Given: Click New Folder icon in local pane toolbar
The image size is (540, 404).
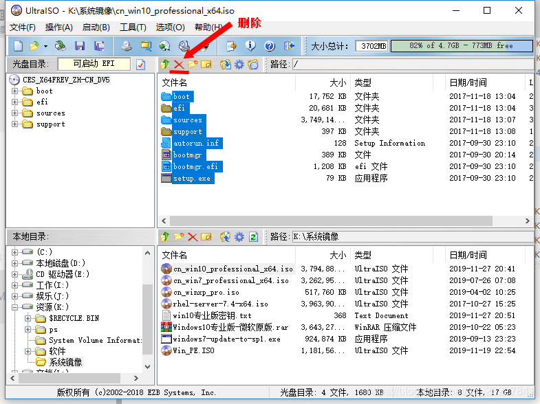Looking at the screenshot, I should coord(179,237).
